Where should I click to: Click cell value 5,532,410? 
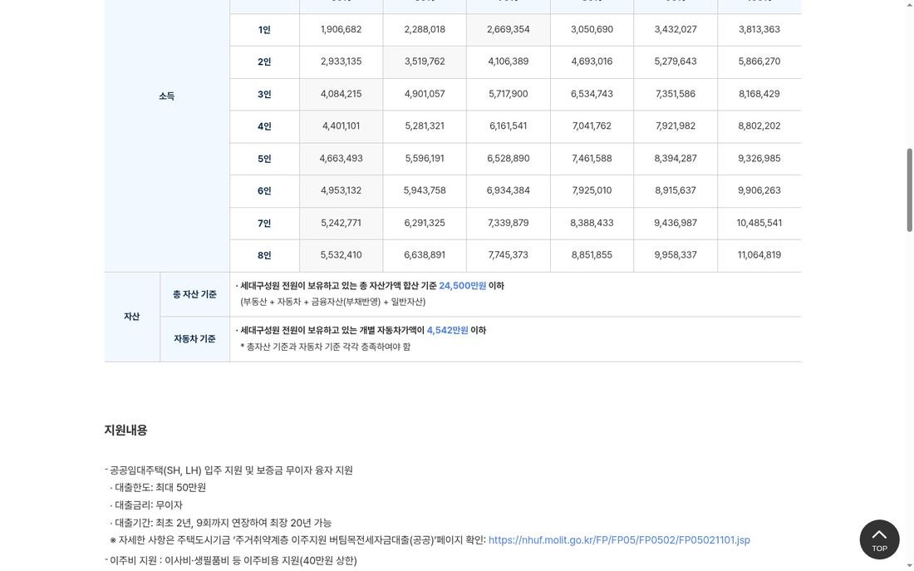coord(341,255)
